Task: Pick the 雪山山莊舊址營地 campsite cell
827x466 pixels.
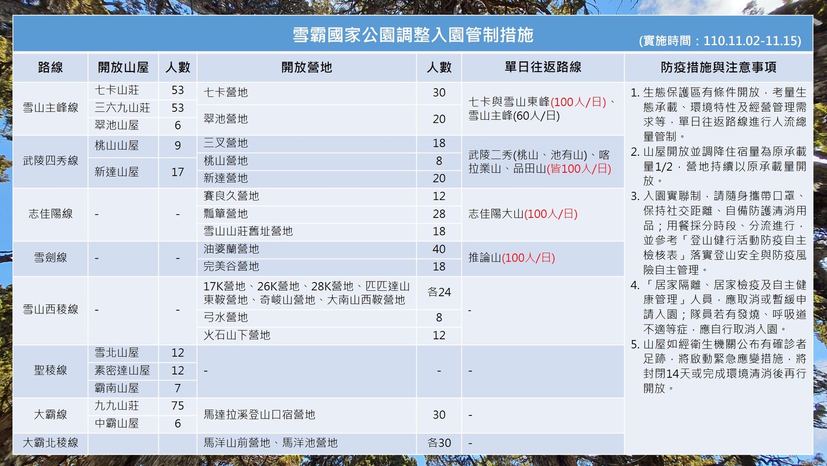Action: point(307,231)
